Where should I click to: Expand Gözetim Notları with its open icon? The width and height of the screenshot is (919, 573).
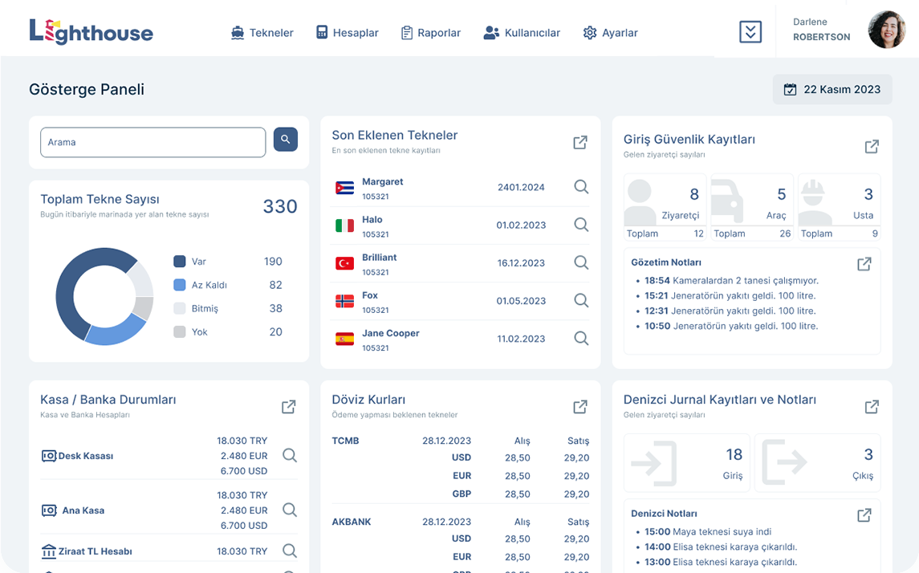point(864,264)
